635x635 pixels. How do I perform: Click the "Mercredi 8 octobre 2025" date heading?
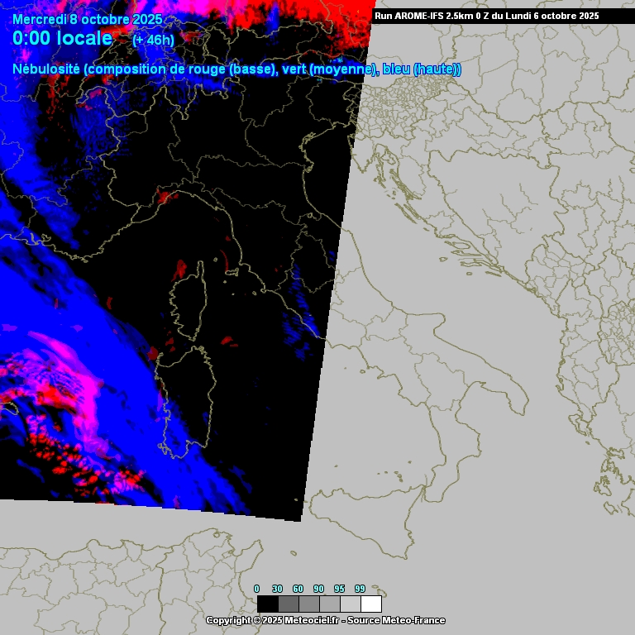[87, 20]
